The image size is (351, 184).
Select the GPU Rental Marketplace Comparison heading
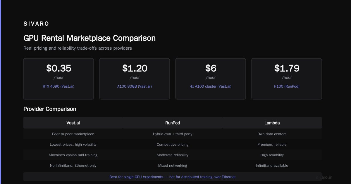90,38
